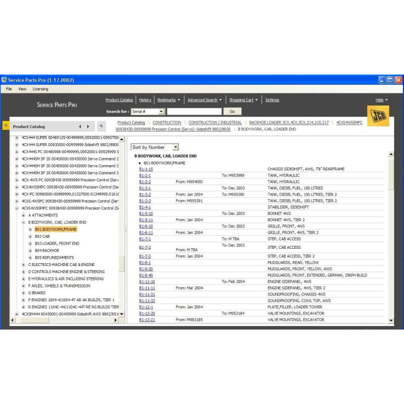Open the Advanced Search dropdown
Image resolution: width=404 pixels, height=404 pixels.
[204, 100]
